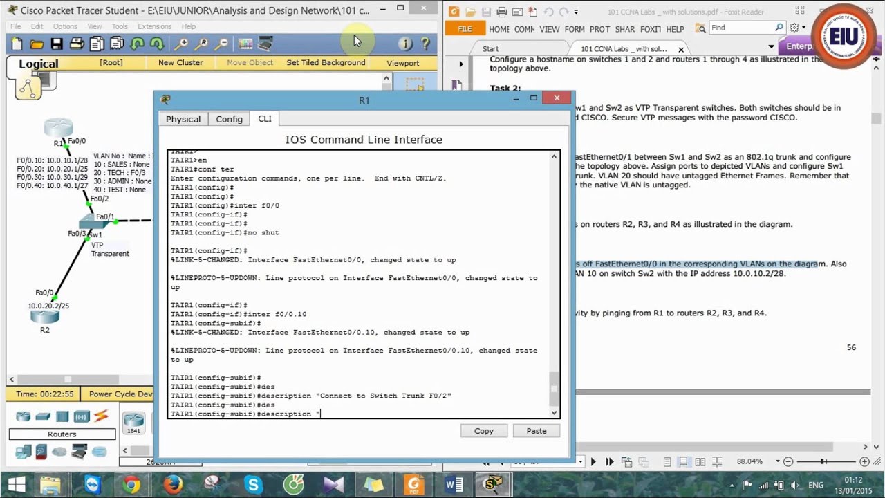
Task: Open Foxit settings gear menu
Action: tap(794, 28)
